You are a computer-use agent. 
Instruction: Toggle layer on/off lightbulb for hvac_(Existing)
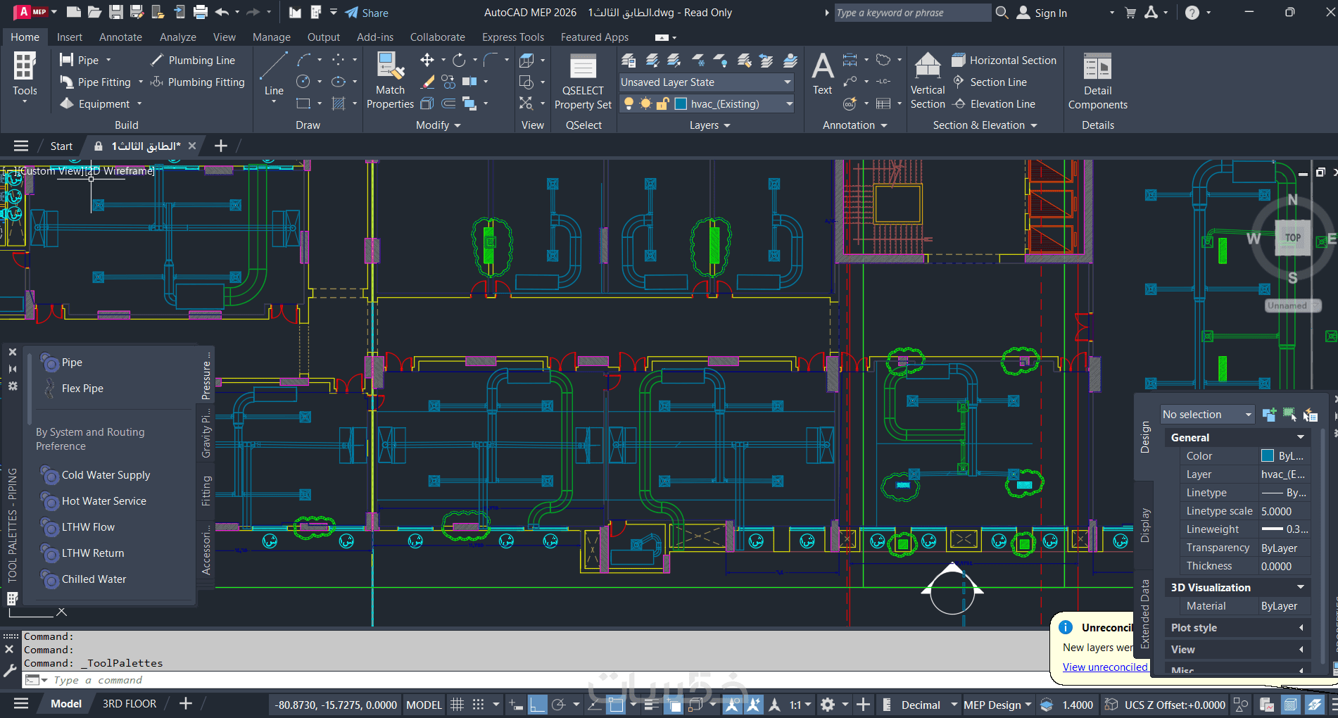tap(629, 103)
